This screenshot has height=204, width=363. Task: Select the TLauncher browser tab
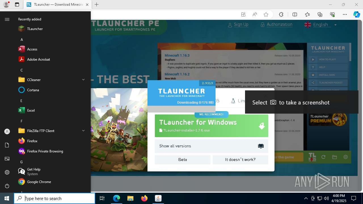[58, 5]
